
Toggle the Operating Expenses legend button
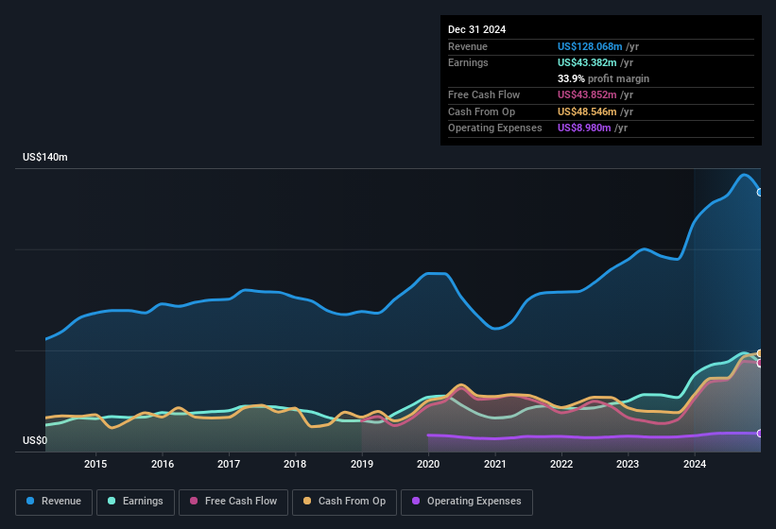pyautogui.click(x=467, y=502)
